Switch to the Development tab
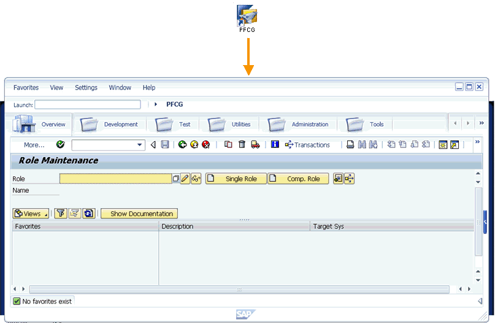The width and height of the screenshot is (495, 323). point(109,124)
